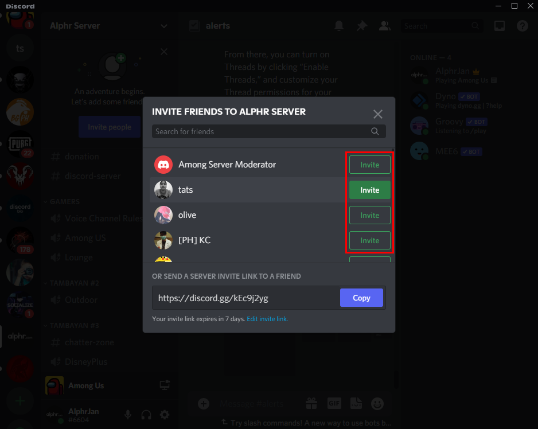The height and width of the screenshot is (429, 538).
Task: Deafen audio with the headphones toggle
Action: click(146, 414)
